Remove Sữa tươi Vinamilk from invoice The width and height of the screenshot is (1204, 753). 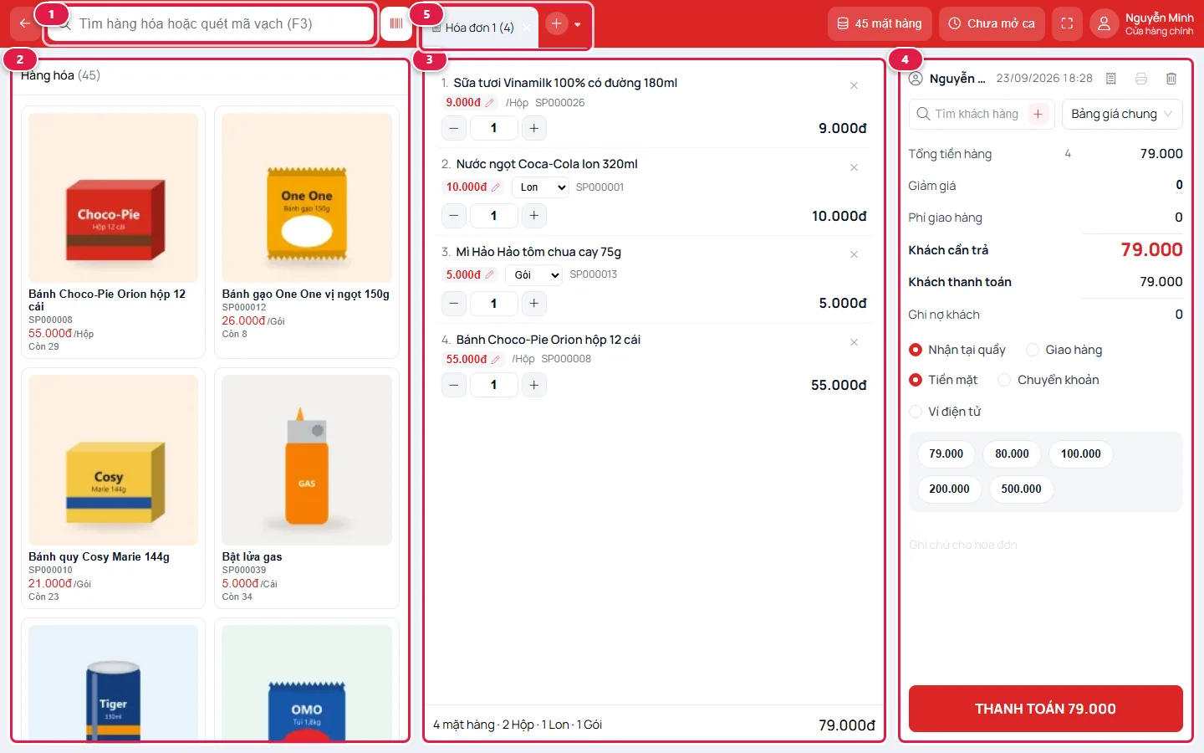click(854, 85)
